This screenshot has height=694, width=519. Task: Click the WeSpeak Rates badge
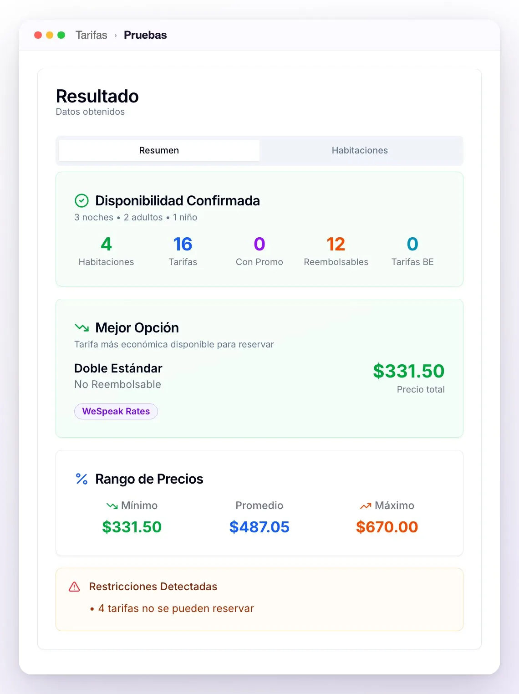point(116,411)
